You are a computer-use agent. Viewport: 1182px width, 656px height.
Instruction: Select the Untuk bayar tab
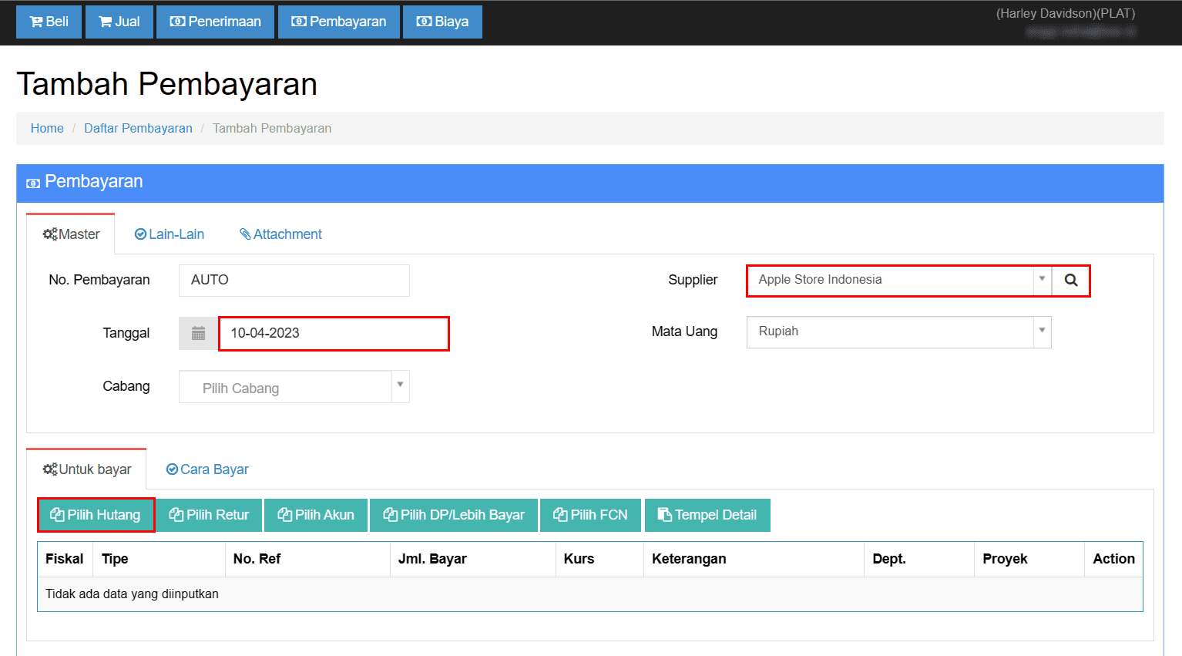coord(87,469)
